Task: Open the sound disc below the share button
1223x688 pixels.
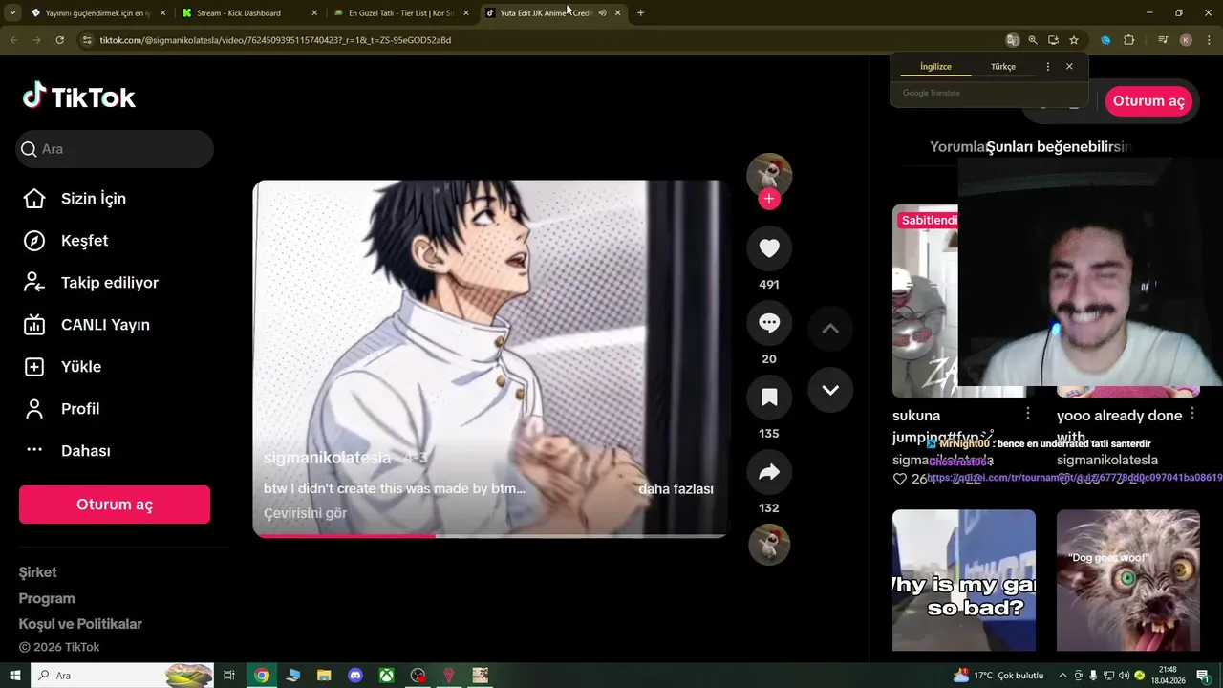Action: pos(769,545)
